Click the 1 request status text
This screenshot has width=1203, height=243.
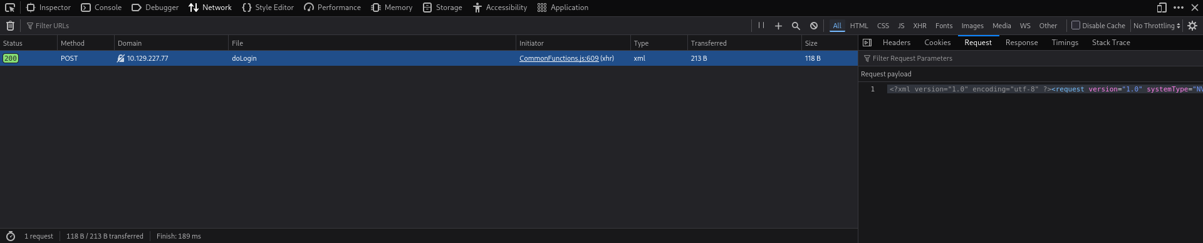point(39,236)
